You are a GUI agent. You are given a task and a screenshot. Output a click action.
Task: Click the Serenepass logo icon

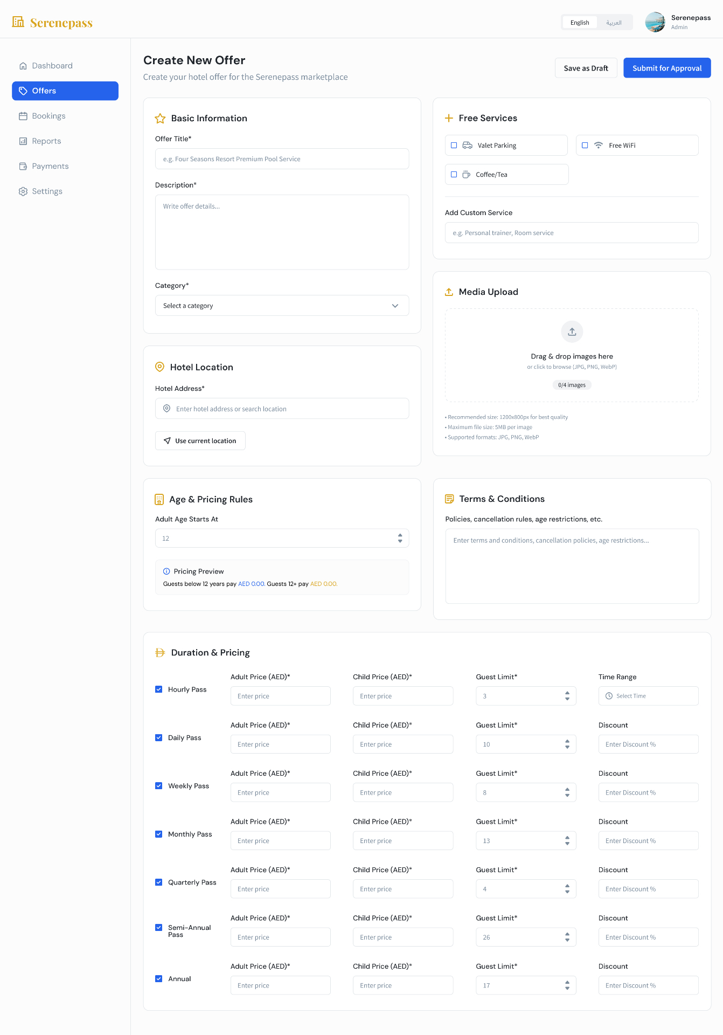click(18, 22)
